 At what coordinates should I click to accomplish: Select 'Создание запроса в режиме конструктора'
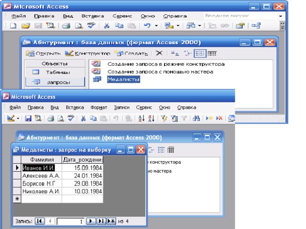click(x=166, y=64)
